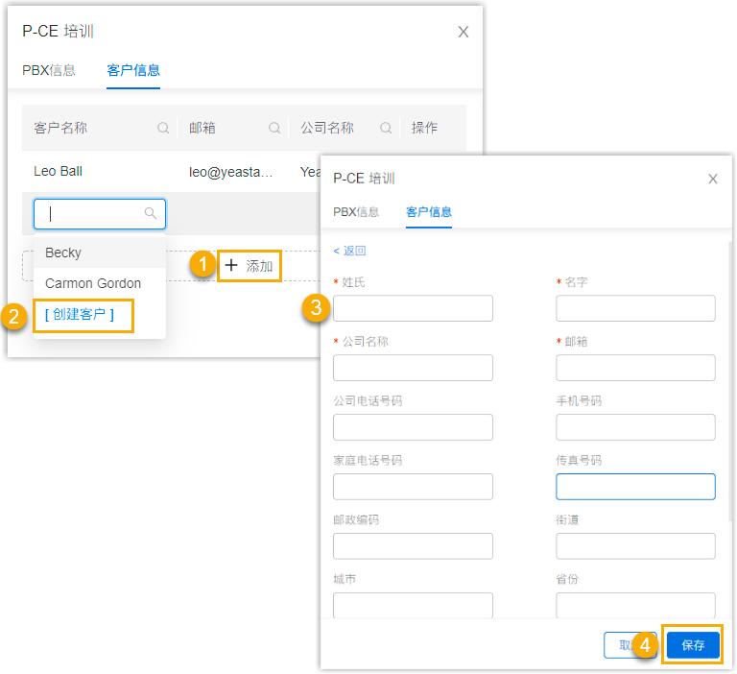Click the 邮箱 input field in form
The height and width of the screenshot is (674, 737).
[635, 368]
